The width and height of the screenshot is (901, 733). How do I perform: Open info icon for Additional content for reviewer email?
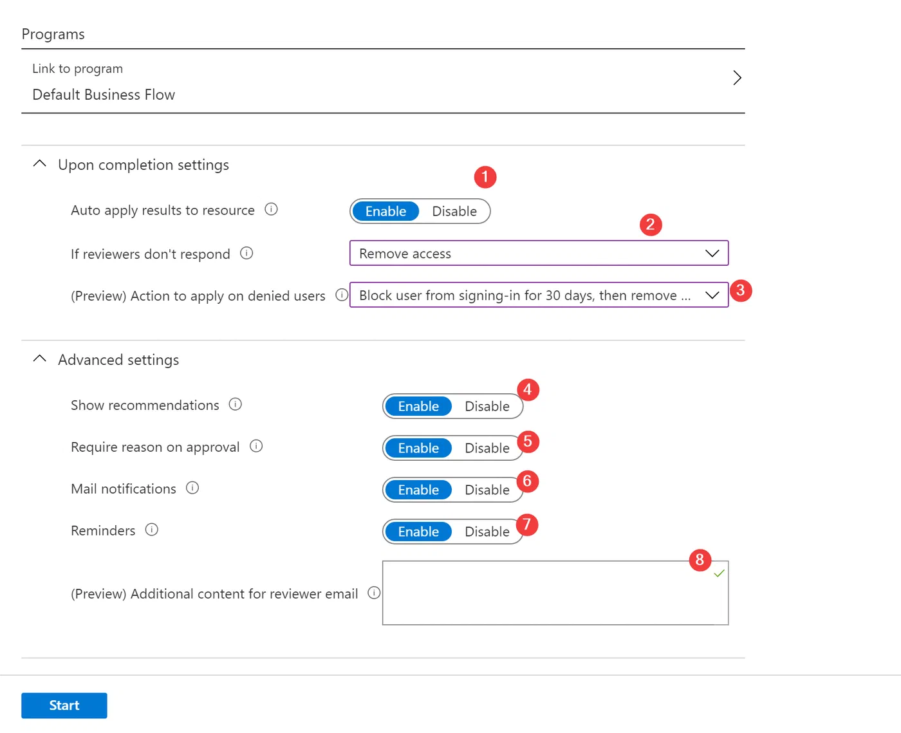[x=374, y=593]
